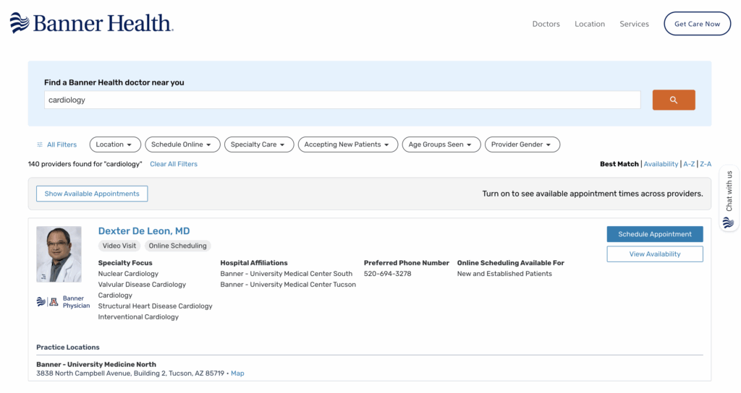The width and height of the screenshot is (741, 393).
Task: Sort results by Availability
Action: (661, 164)
